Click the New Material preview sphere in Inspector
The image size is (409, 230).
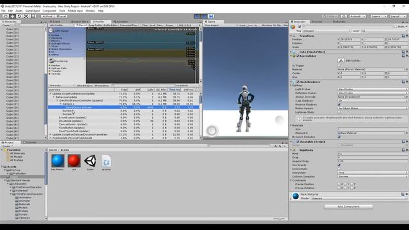pyautogui.click(x=295, y=196)
